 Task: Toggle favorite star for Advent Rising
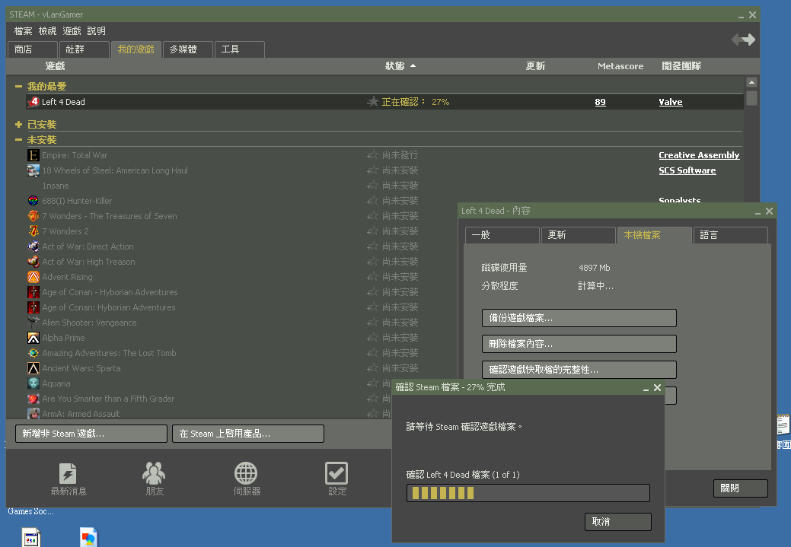tap(373, 277)
